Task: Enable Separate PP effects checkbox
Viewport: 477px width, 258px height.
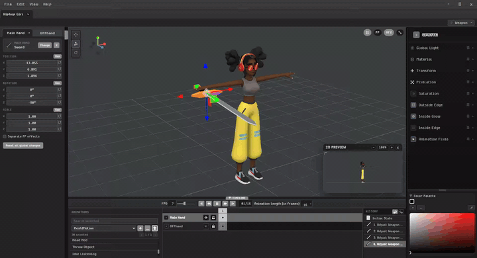Action: [x=5, y=136]
